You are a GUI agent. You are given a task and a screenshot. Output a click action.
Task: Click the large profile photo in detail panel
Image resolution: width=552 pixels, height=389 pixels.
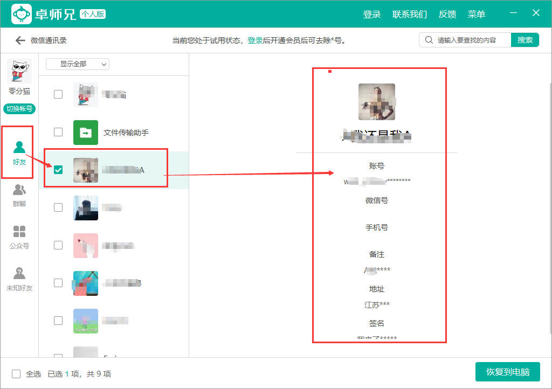click(377, 102)
